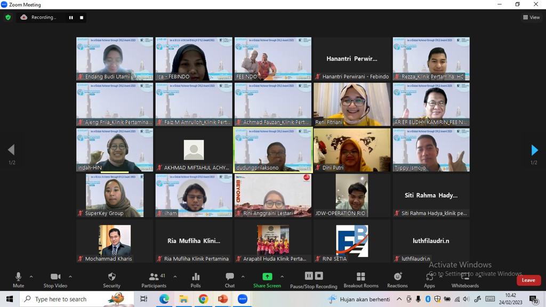Viewport: 546px width, 307px height.
Task: Start Share Screen
Action: tap(267, 280)
